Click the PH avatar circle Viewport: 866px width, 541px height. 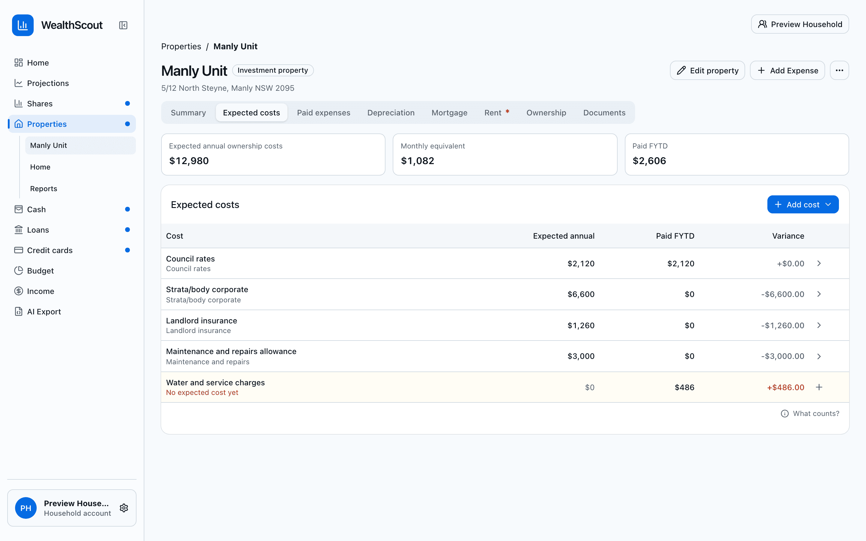tap(26, 508)
